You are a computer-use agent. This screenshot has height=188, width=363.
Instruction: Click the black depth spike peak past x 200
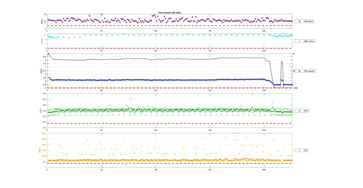(282, 61)
